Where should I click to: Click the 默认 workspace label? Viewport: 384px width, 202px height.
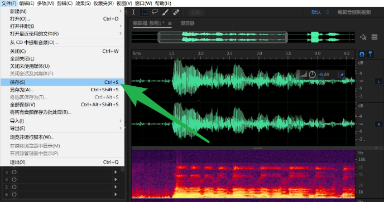click(x=316, y=12)
